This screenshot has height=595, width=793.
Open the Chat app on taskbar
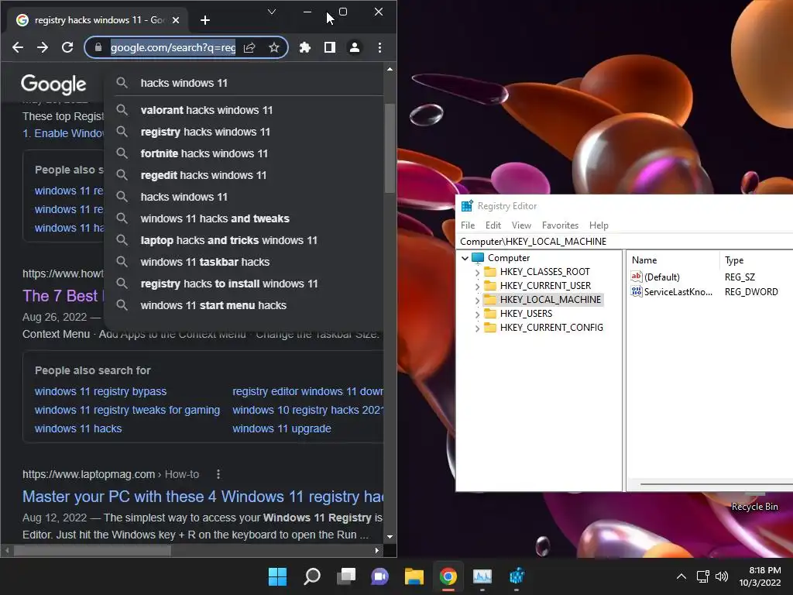click(x=379, y=576)
